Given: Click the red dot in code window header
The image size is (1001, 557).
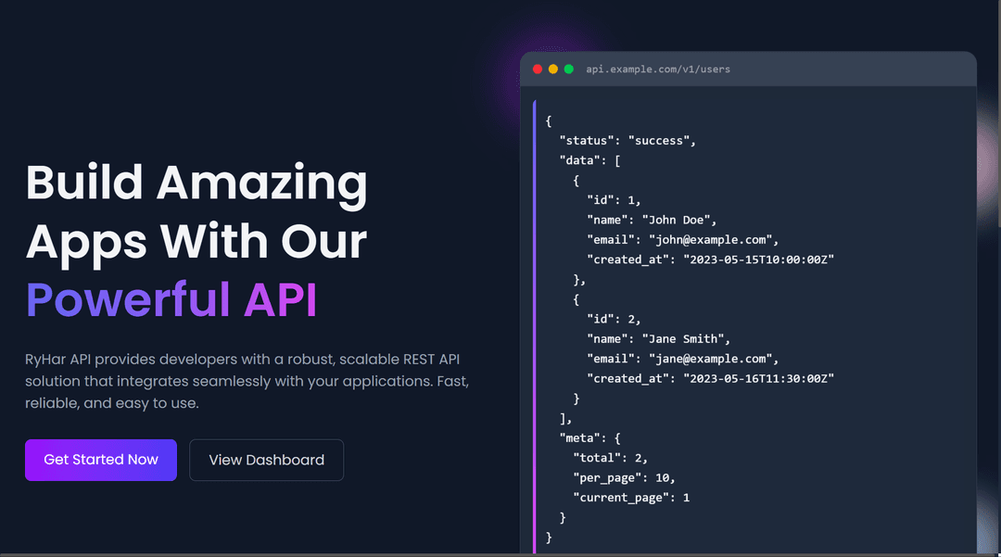Looking at the screenshot, I should tap(538, 70).
